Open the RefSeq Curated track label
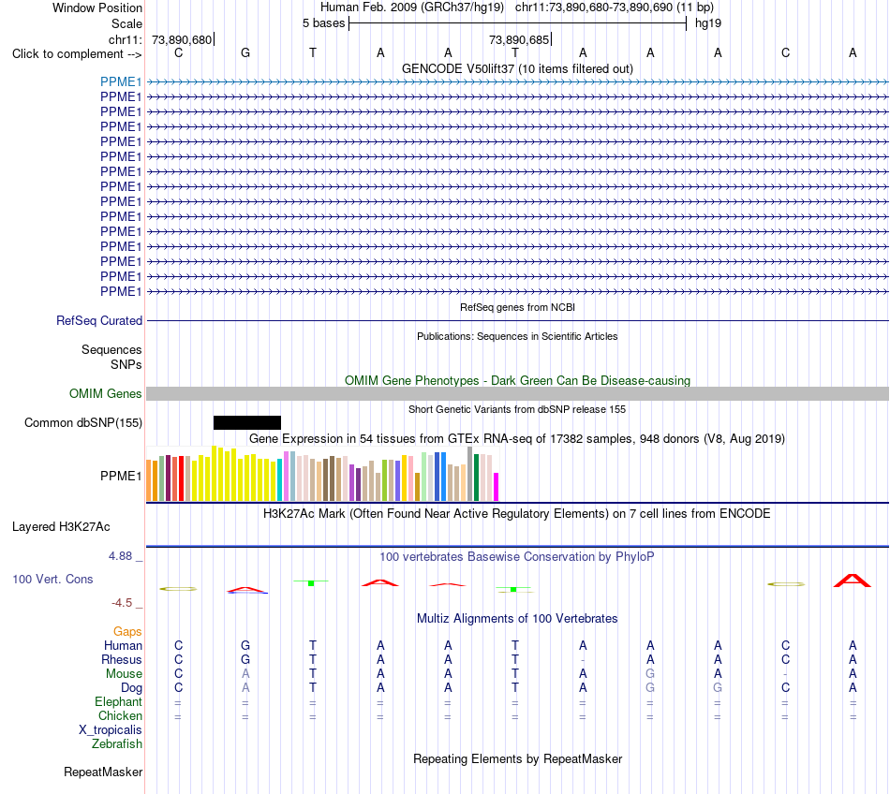890x794 pixels. pos(99,320)
